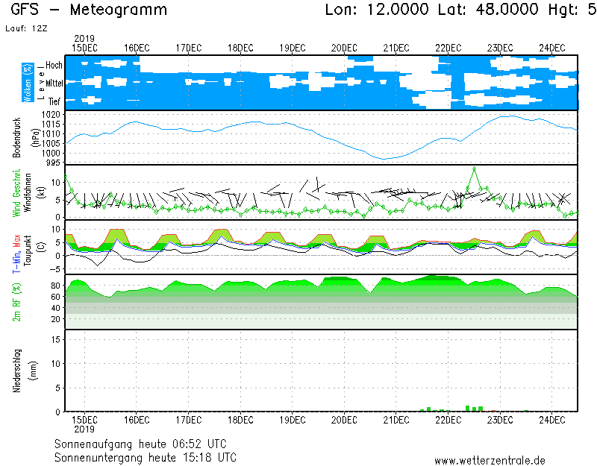The image size is (597, 466).
Task: Click the "GFS – Meteogramm" title
Action: 89,10
